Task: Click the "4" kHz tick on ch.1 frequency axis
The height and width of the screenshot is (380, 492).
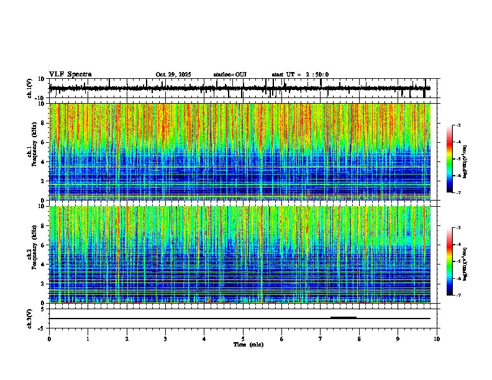Action: (x=43, y=162)
